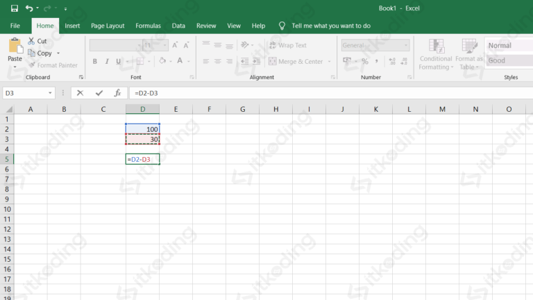
Task: Open the Help tab
Action: point(258,26)
